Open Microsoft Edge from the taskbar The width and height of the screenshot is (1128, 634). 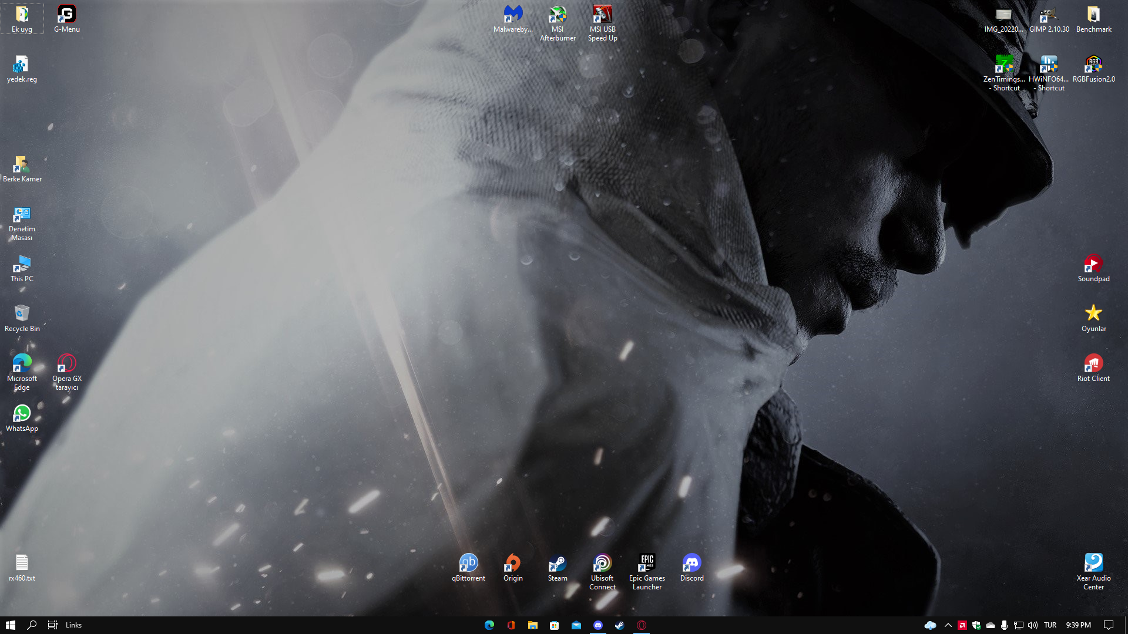pos(489,625)
